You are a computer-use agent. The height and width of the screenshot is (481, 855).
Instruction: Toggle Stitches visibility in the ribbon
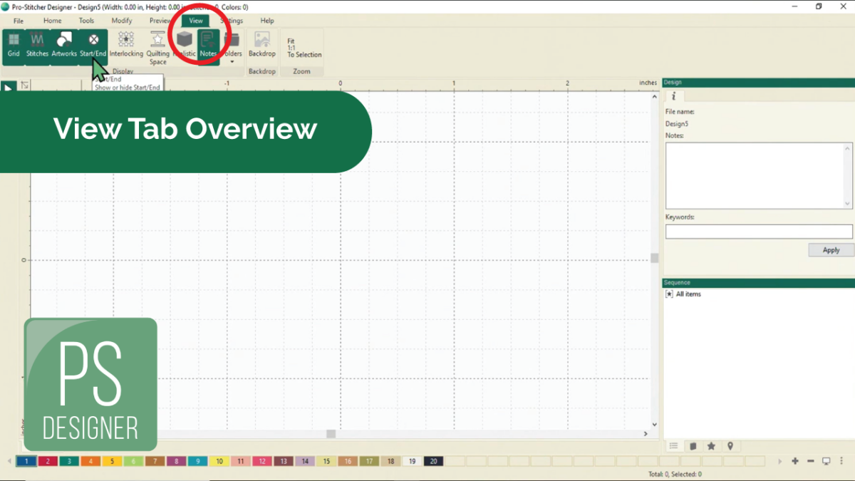pyautogui.click(x=37, y=46)
